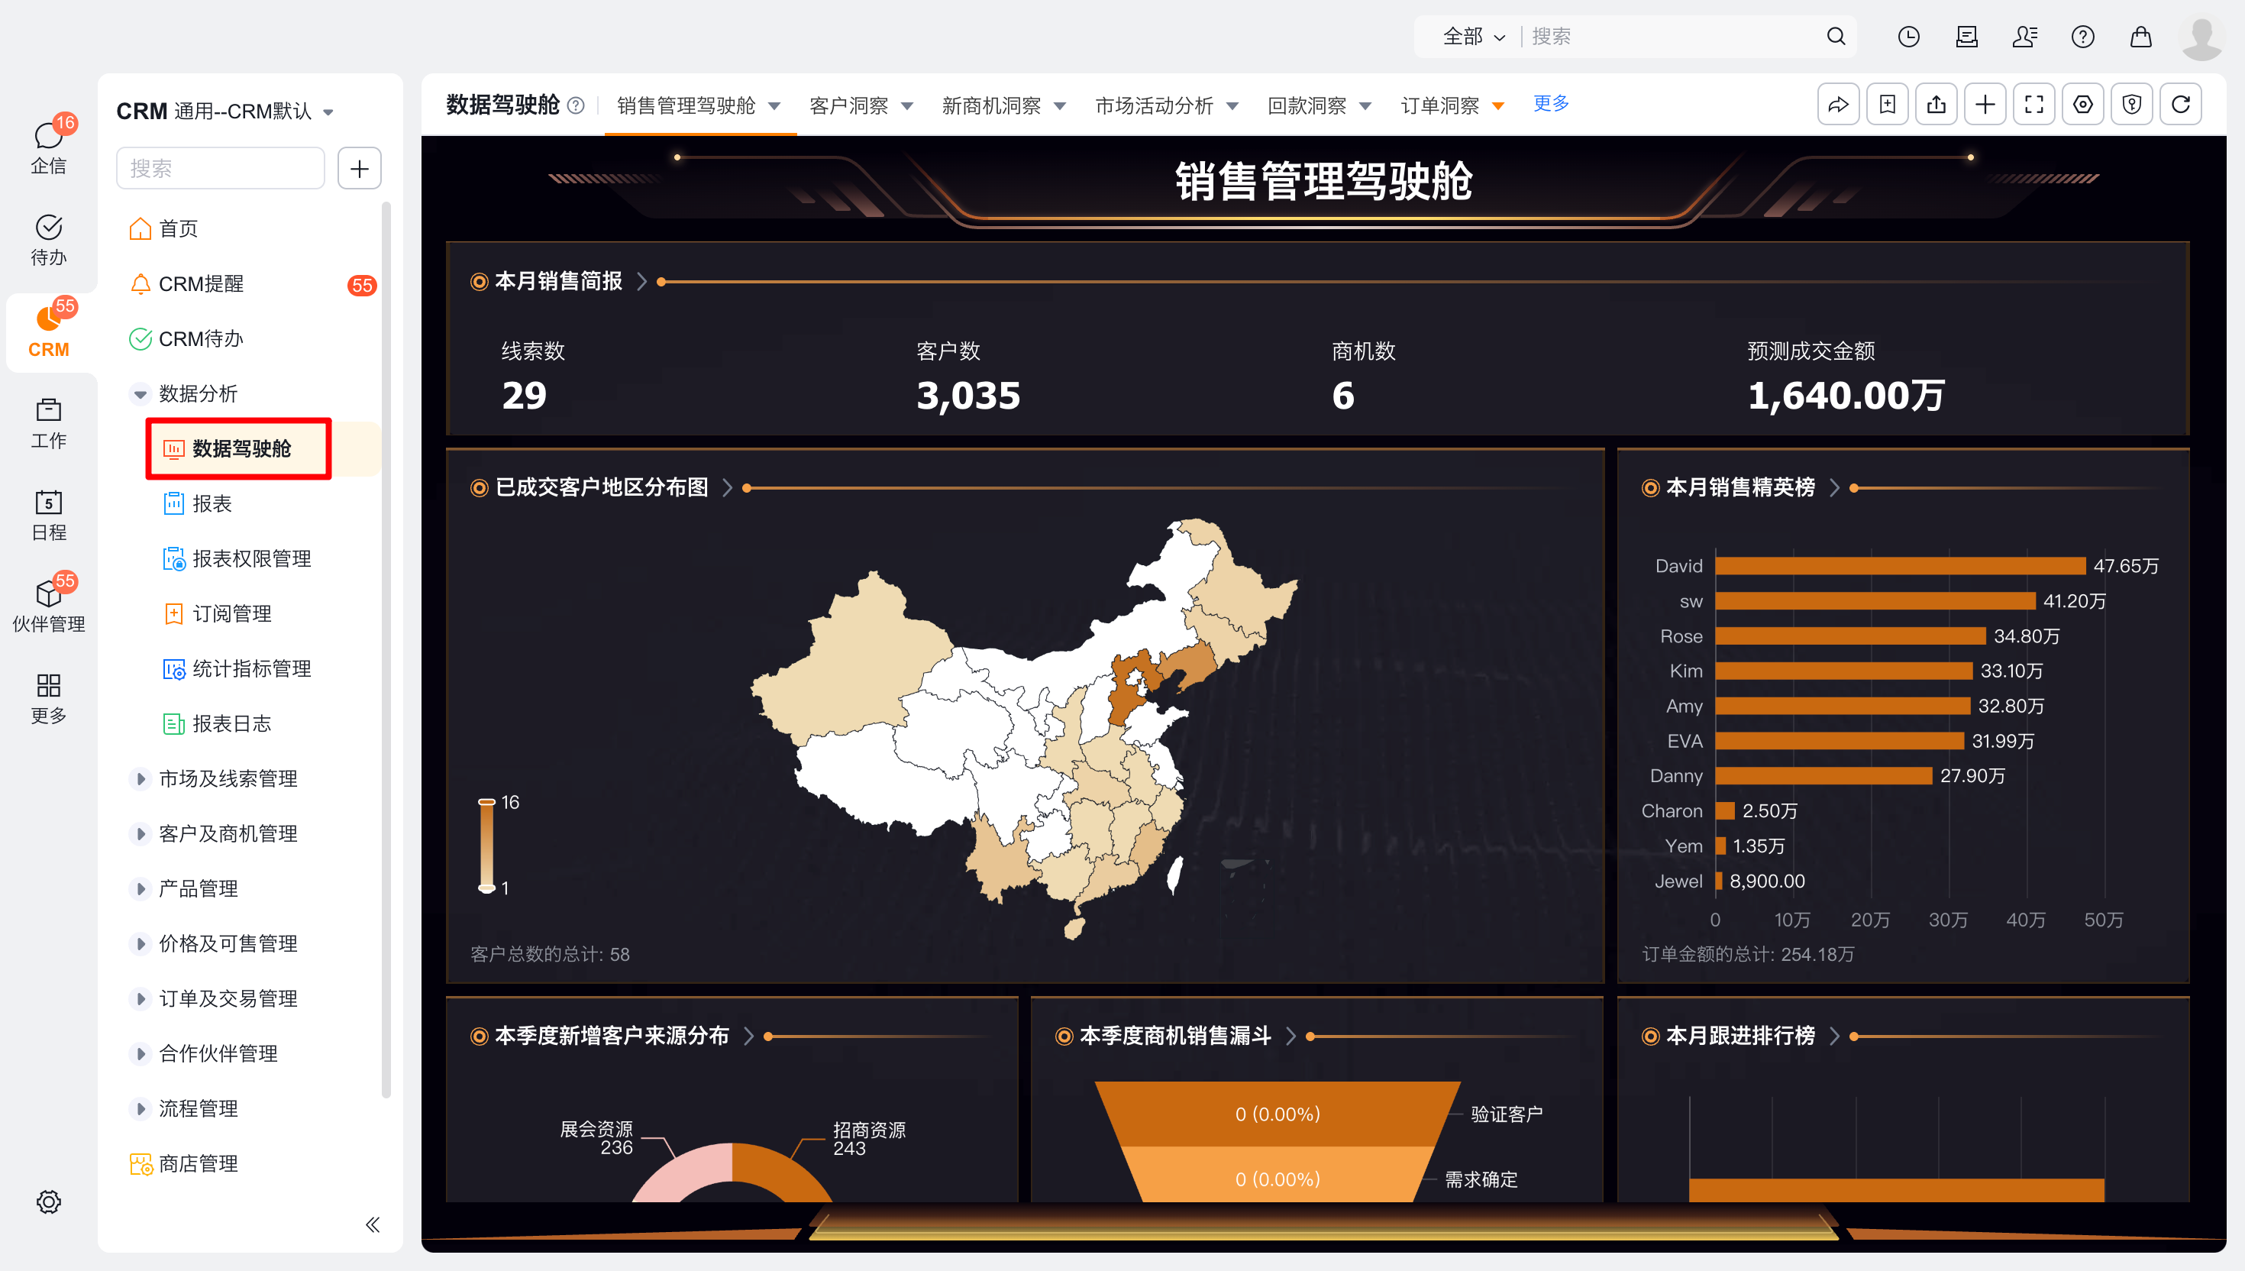Screen dimensions: 2245x1271
Task: Click the history clock icon in top bar
Action: (1908, 37)
